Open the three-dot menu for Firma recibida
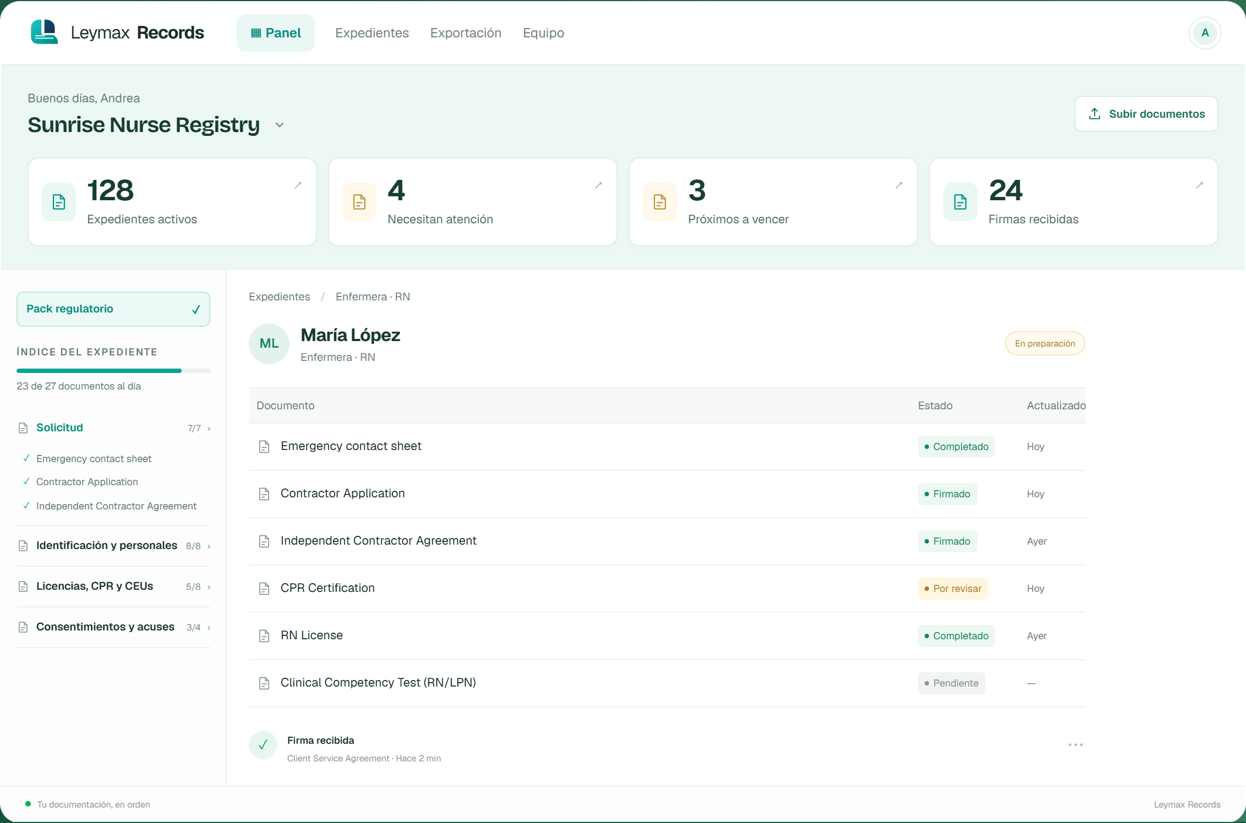Viewport: 1246px width, 823px height. [x=1075, y=745]
